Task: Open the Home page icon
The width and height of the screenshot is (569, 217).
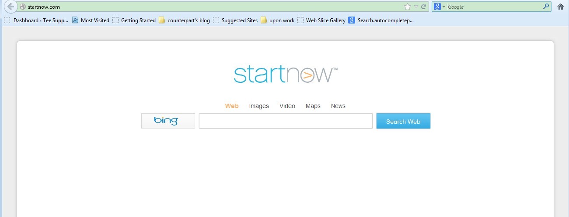Action: point(560,7)
